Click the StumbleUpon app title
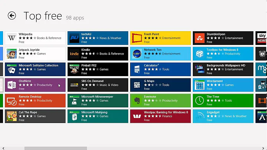The width and height of the screenshot is (267, 150). (x=216, y=34)
